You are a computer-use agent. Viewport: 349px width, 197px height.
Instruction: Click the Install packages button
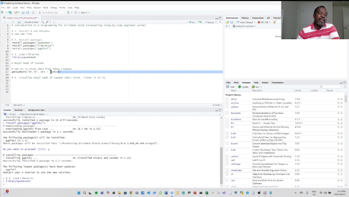click(231, 87)
